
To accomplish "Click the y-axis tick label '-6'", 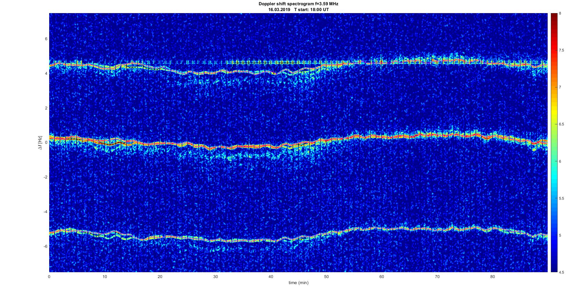I will (45, 246).
